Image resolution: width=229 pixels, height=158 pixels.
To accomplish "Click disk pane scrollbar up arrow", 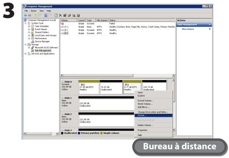I will [x=173, y=80].
